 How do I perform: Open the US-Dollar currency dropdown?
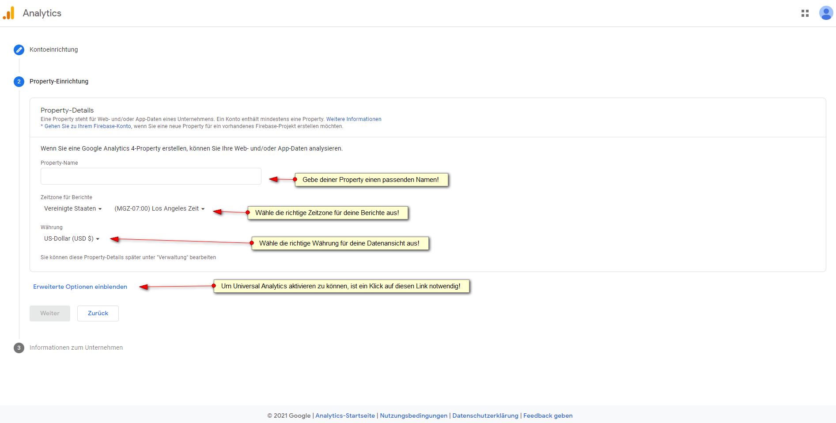[x=72, y=238]
